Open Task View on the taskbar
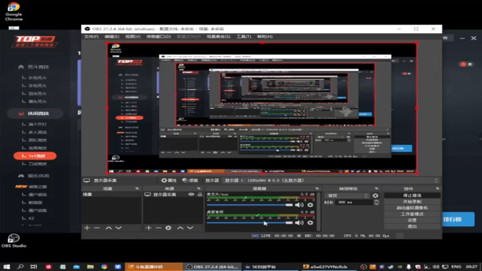 [x=34, y=267]
